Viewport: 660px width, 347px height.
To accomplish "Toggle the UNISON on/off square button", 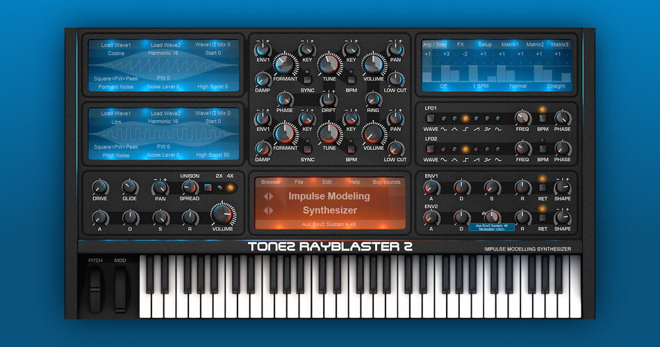I will pos(208,187).
